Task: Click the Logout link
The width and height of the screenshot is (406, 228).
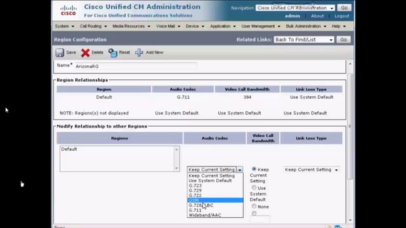Action: [342, 16]
